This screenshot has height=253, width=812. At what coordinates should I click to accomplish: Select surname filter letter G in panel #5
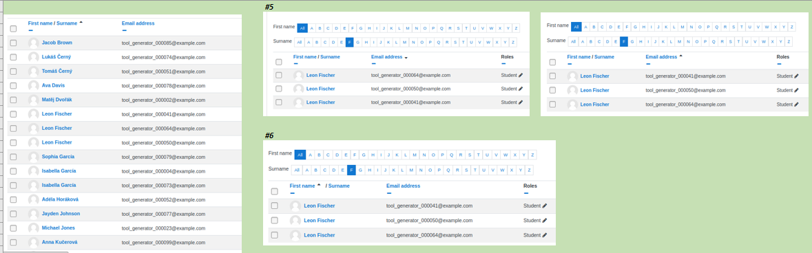click(358, 42)
